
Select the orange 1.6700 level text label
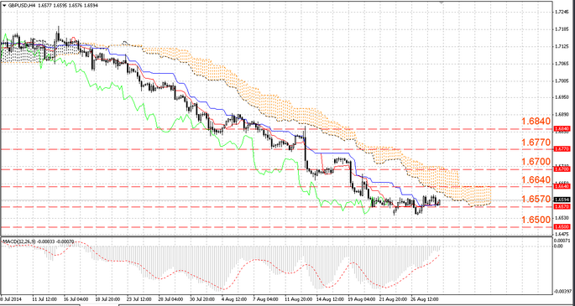tap(536, 162)
